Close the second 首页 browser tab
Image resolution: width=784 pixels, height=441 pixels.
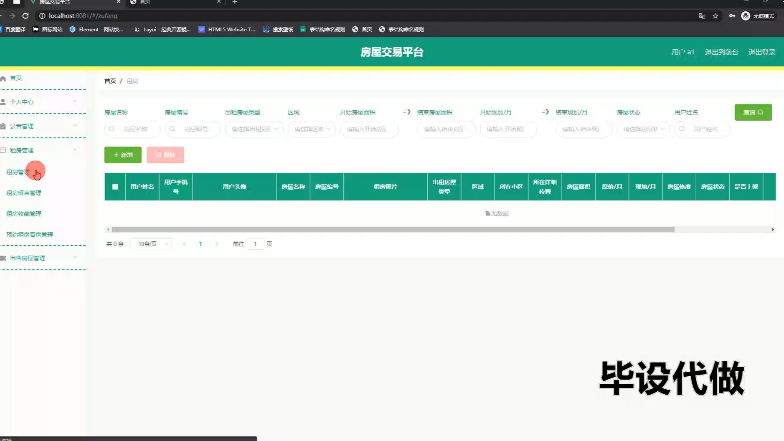tap(219, 2)
